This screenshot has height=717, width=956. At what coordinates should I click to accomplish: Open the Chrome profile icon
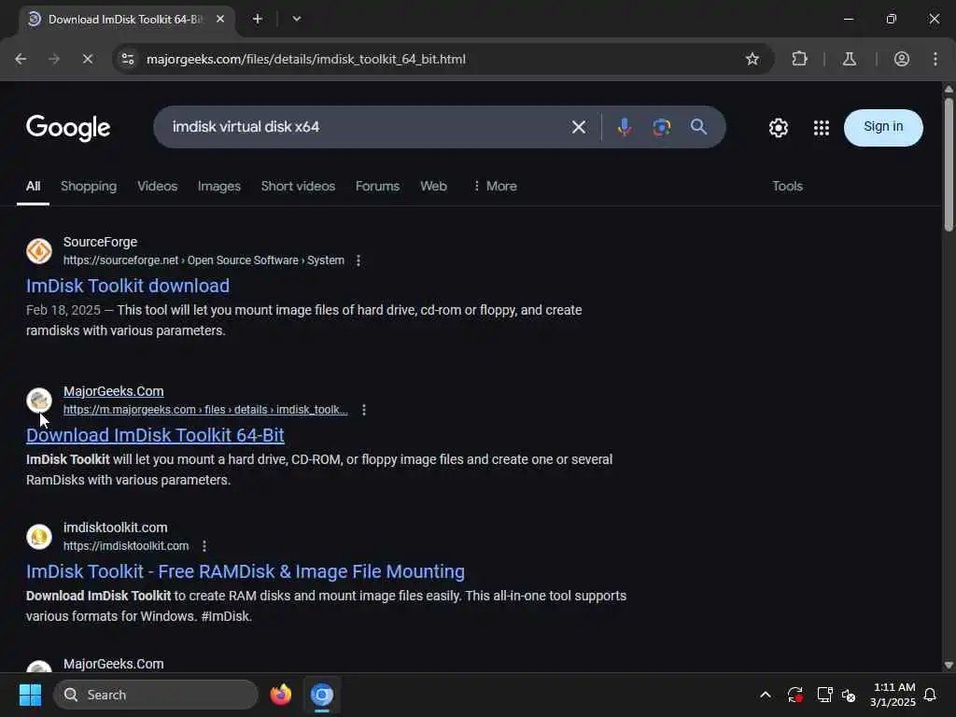(x=901, y=59)
